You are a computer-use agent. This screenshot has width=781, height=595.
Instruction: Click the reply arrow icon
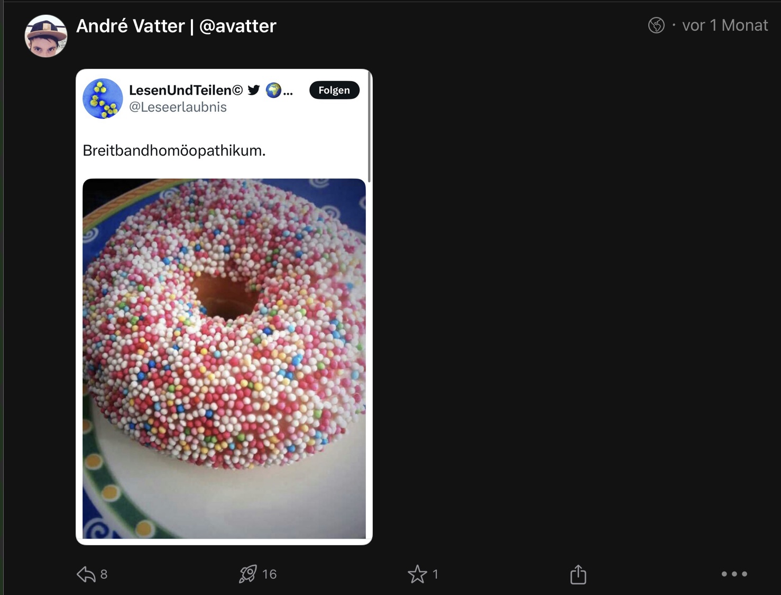coord(86,574)
